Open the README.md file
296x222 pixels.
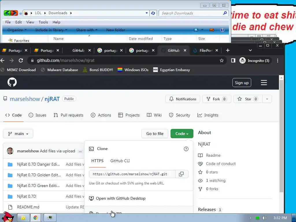tap(28, 207)
